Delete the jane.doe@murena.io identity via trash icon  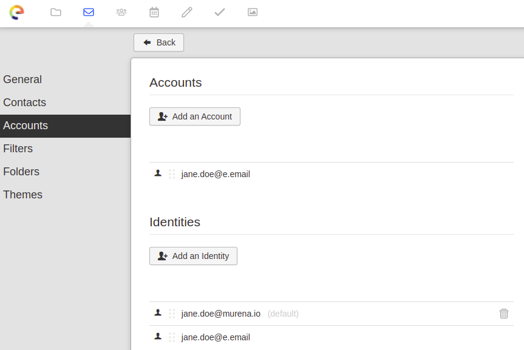click(x=503, y=313)
